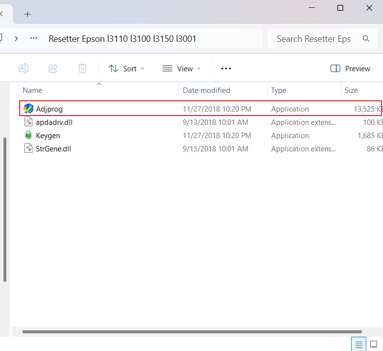This screenshot has height=351, width=383.
Task: Toggle the Preview pane
Action: [x=351, y=68]
